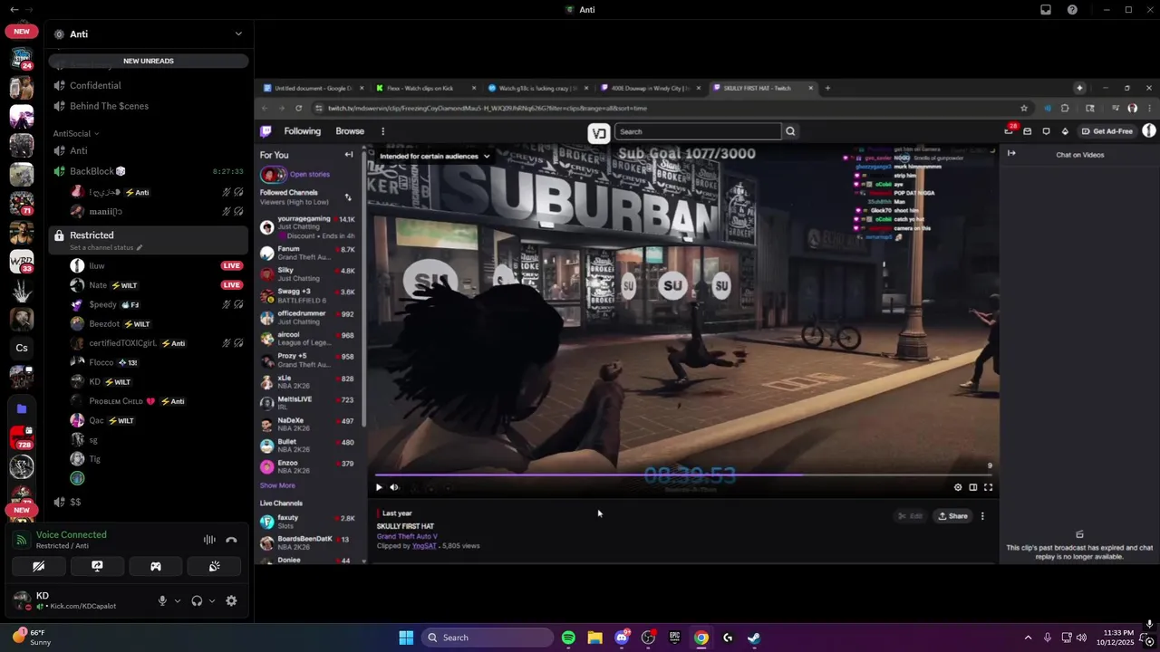The image size is (1160, 652).
Task: Open Twitch whispers inbox icon
Action: tap(1027, 131)
